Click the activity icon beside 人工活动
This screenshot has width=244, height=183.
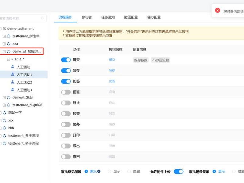[13, 67]
